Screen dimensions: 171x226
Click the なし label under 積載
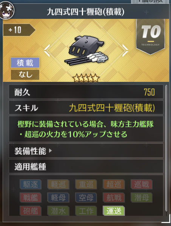[25, 75]
